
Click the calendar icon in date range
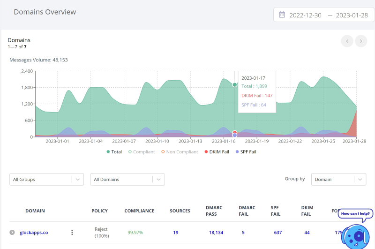pyautogui.click(x=282, y=15)
